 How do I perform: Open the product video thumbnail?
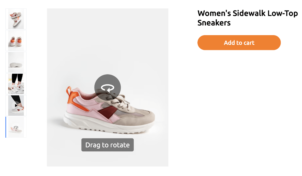(16, 106)
